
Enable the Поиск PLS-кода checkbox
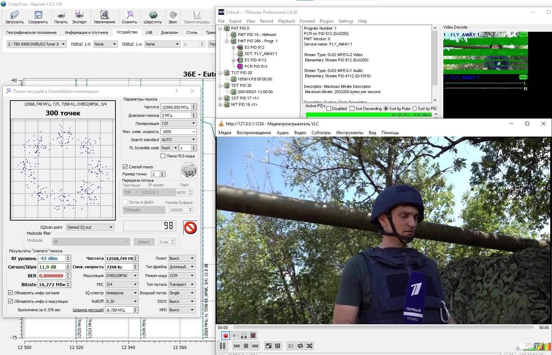pos(163,156)
